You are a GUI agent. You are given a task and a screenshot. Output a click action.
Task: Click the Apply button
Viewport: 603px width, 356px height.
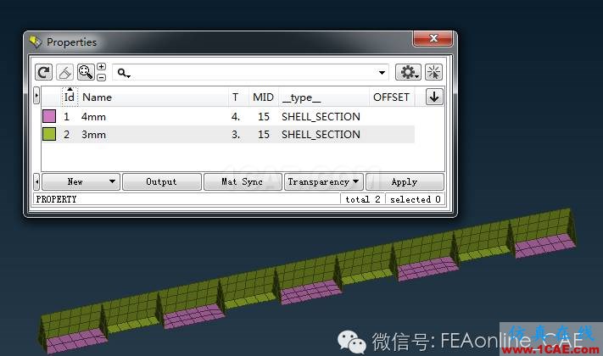pyautogui.click(x=405, y=181)
